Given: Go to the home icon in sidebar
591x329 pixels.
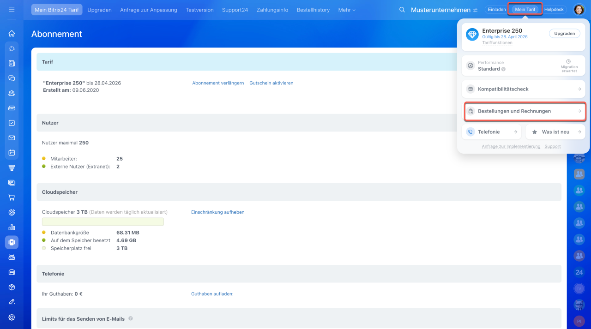Looking at the screenshot, I should coord(12,33).
